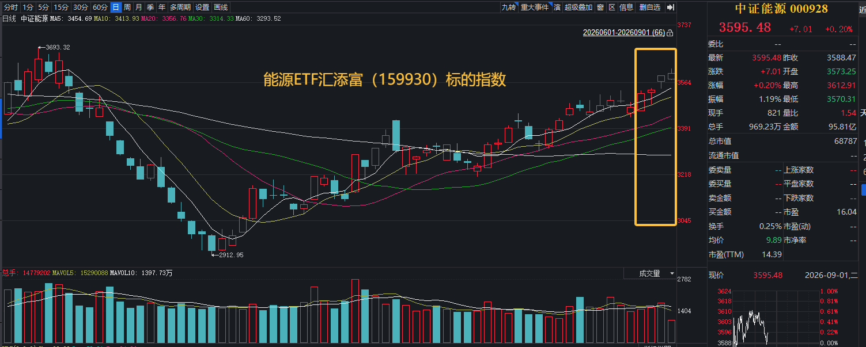Select the 5分 period tab
The width and height of the screenshot is (866, 347).
44,7
